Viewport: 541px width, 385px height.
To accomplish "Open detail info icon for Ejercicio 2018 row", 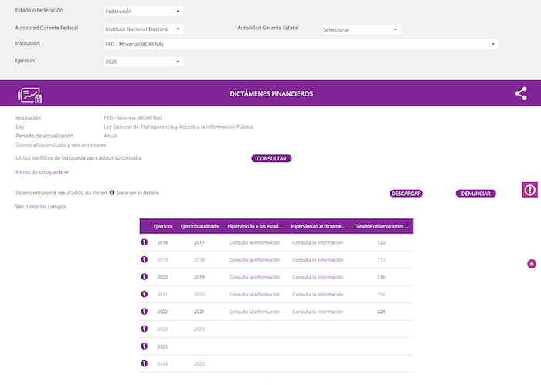I will point(144,242).
